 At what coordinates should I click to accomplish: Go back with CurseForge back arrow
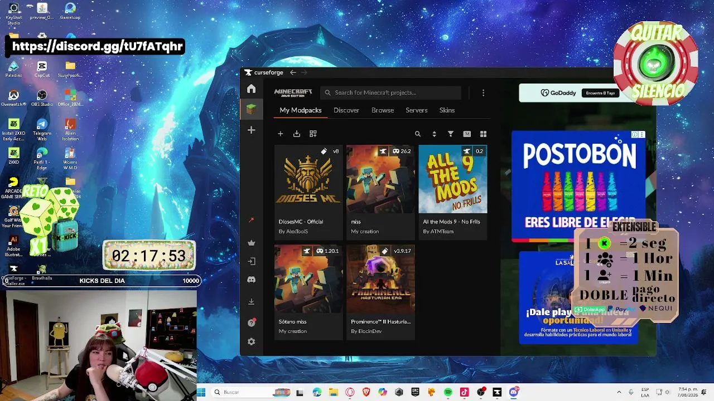pos(293,72)
